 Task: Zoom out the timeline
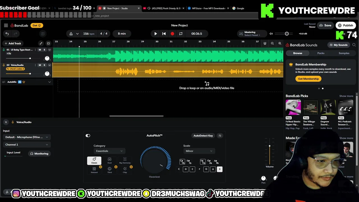272,43
